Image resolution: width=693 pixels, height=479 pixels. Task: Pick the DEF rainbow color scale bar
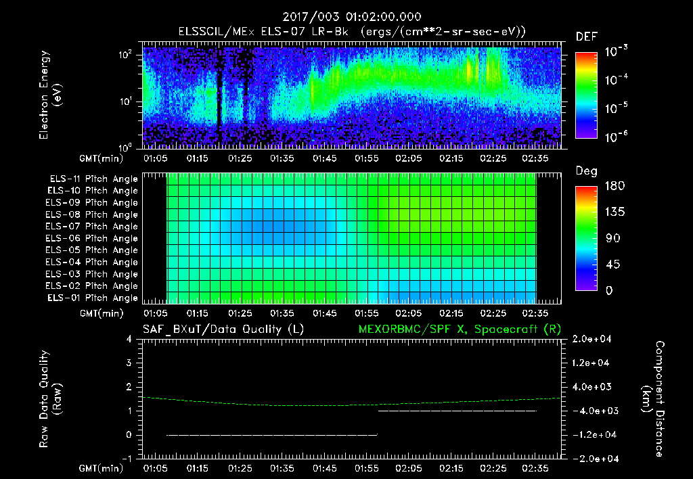click(587, 95)
